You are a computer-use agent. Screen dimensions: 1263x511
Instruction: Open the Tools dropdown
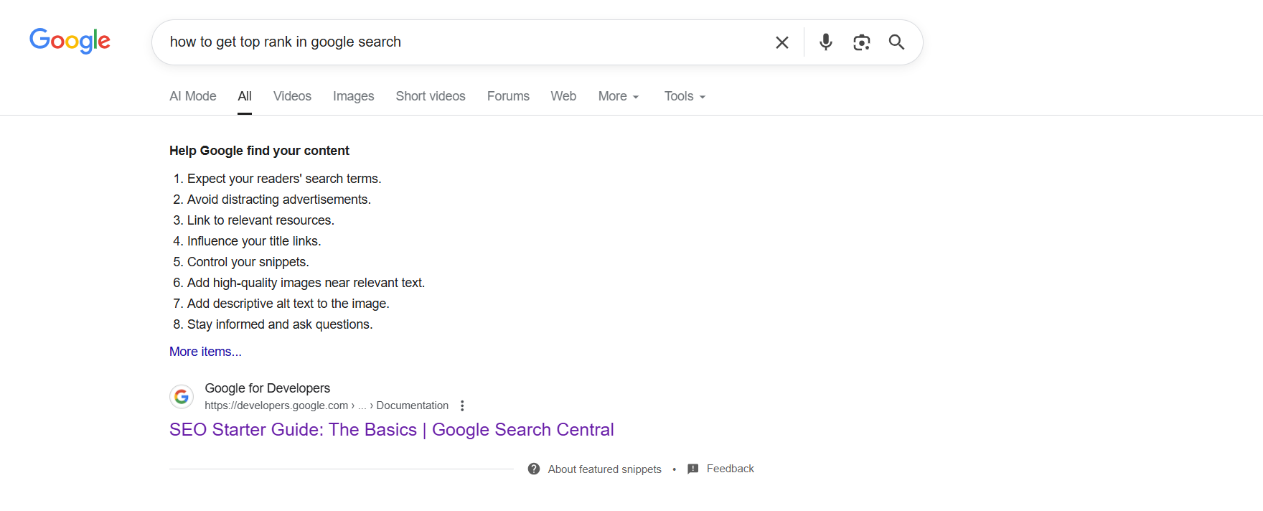(x=685, y=96)
